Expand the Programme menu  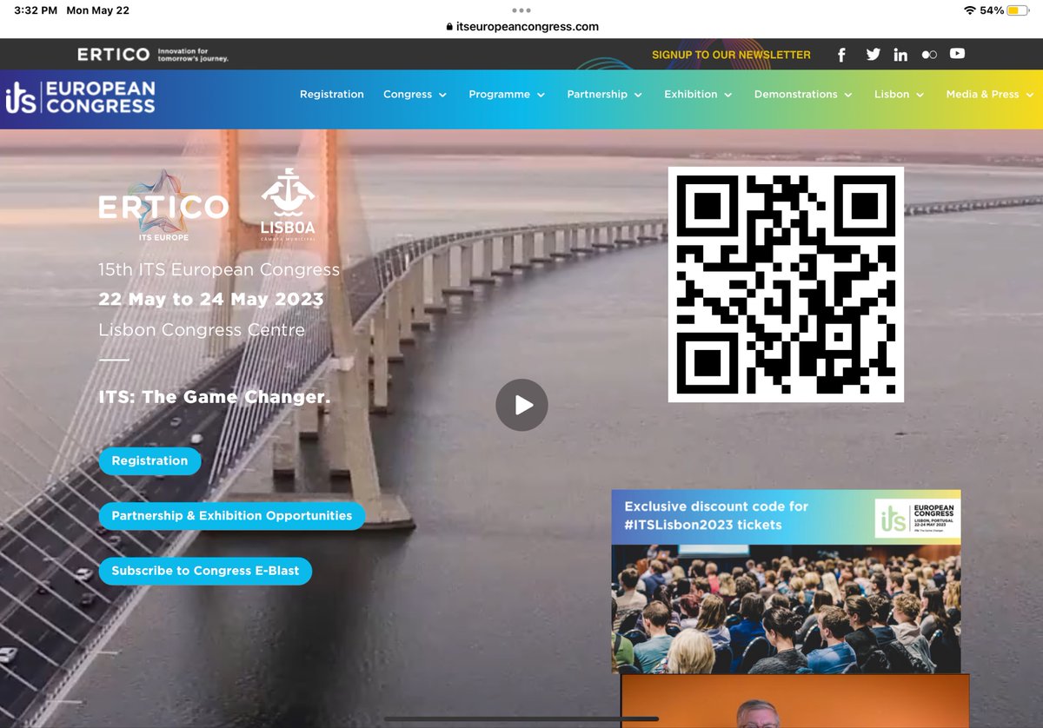507,94
